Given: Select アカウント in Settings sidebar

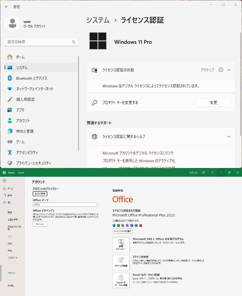Looking at the screenshot, I should pos(41,120).
